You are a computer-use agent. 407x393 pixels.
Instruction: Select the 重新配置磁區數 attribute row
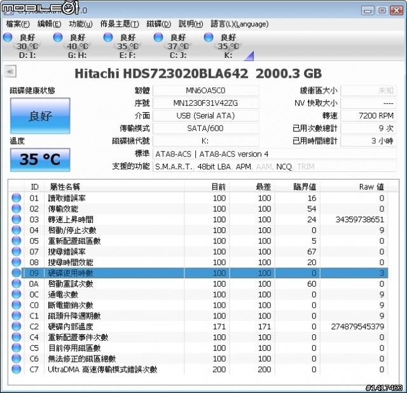pos(198,241)
